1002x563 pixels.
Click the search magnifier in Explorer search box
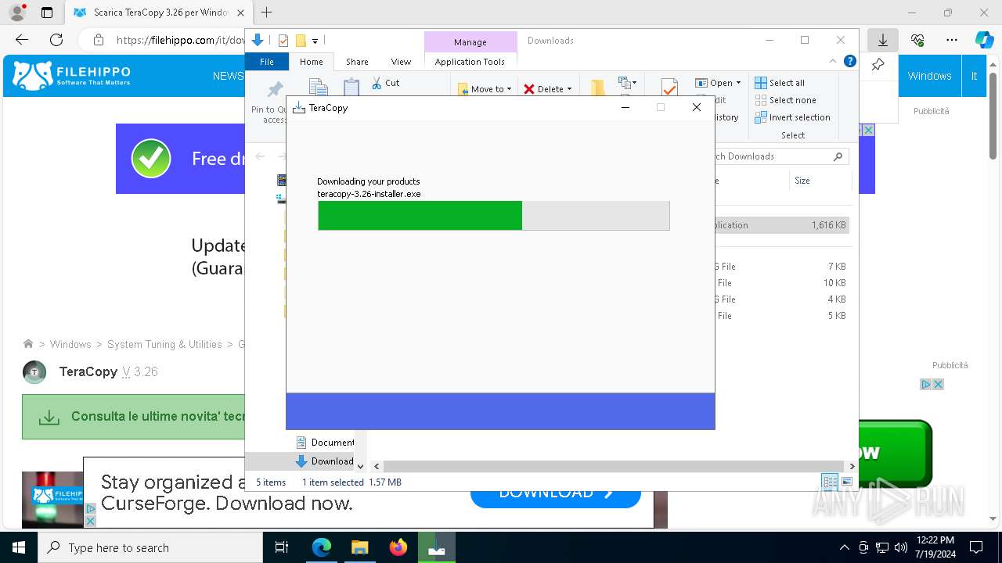coord(838,156)
